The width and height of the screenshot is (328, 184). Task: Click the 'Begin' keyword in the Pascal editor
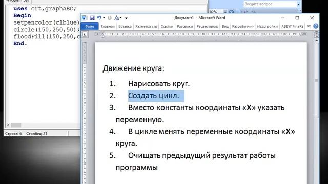(x=22, y=16)
